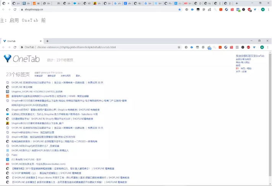Close the active first tab in shoplineapp.cn window
The image size is (272, 186).
point(8,3)
